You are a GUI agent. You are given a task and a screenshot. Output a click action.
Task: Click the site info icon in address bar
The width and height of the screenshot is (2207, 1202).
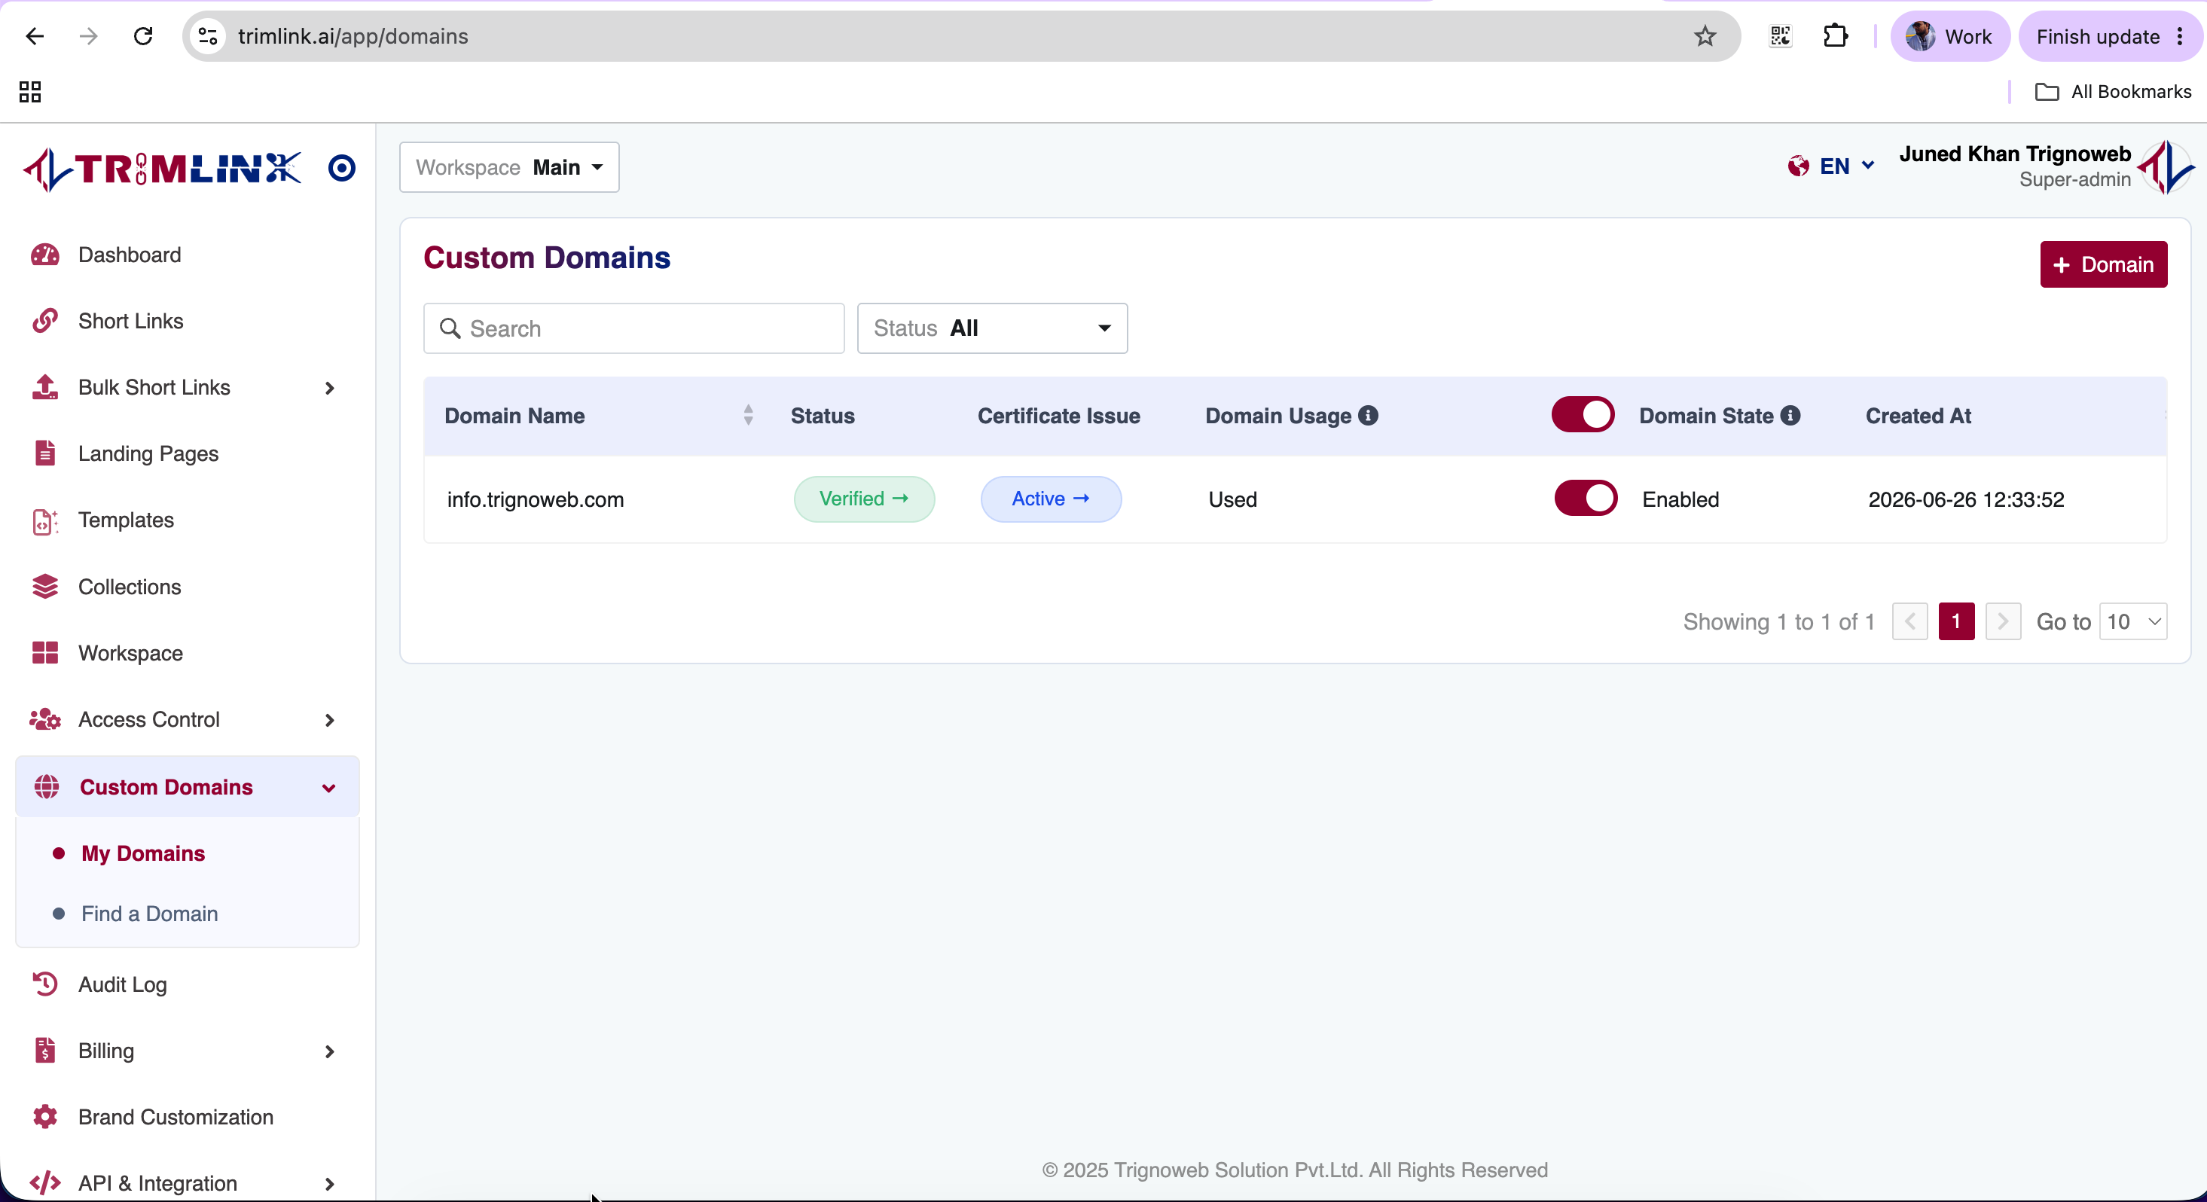pos(207,36)
